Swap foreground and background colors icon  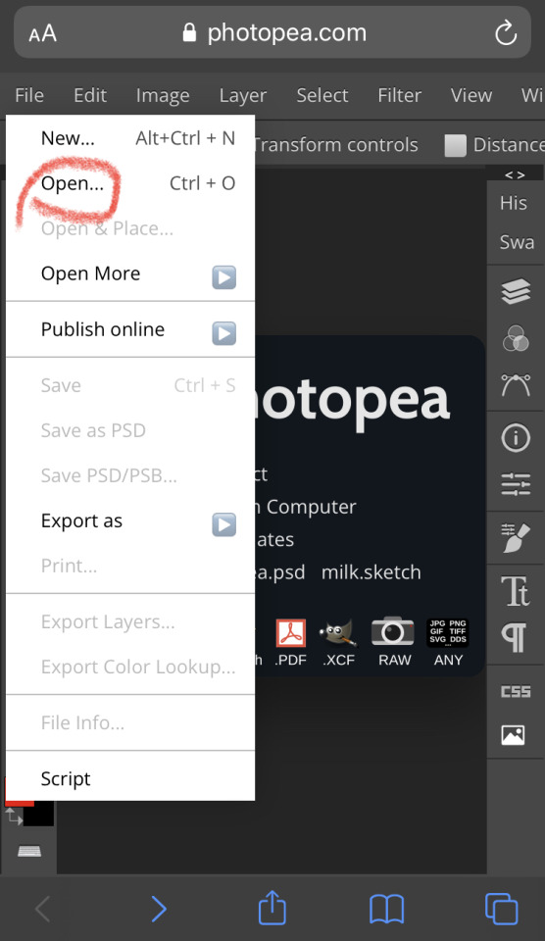coord(14,817)
